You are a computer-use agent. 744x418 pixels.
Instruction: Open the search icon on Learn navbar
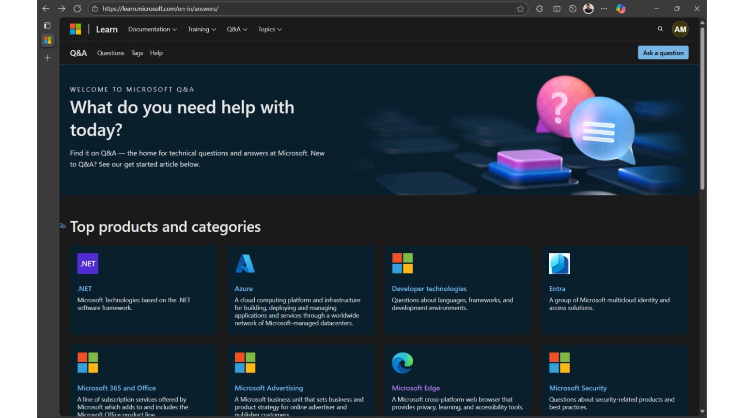click(660, 29)
